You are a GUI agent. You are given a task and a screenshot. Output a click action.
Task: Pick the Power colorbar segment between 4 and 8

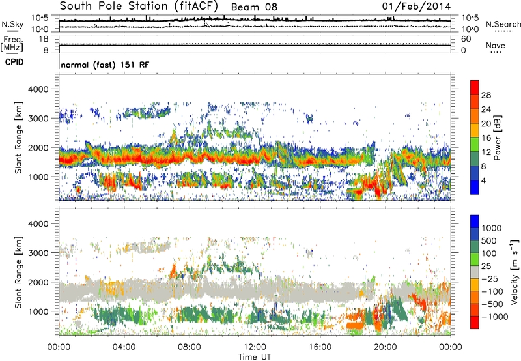(475, 173)
